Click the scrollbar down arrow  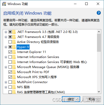click(x=99, y=92)
